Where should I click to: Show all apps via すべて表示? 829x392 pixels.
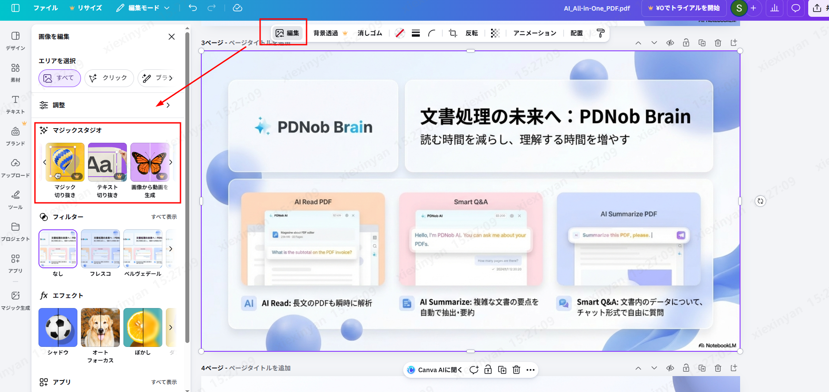tap(164, 382)
